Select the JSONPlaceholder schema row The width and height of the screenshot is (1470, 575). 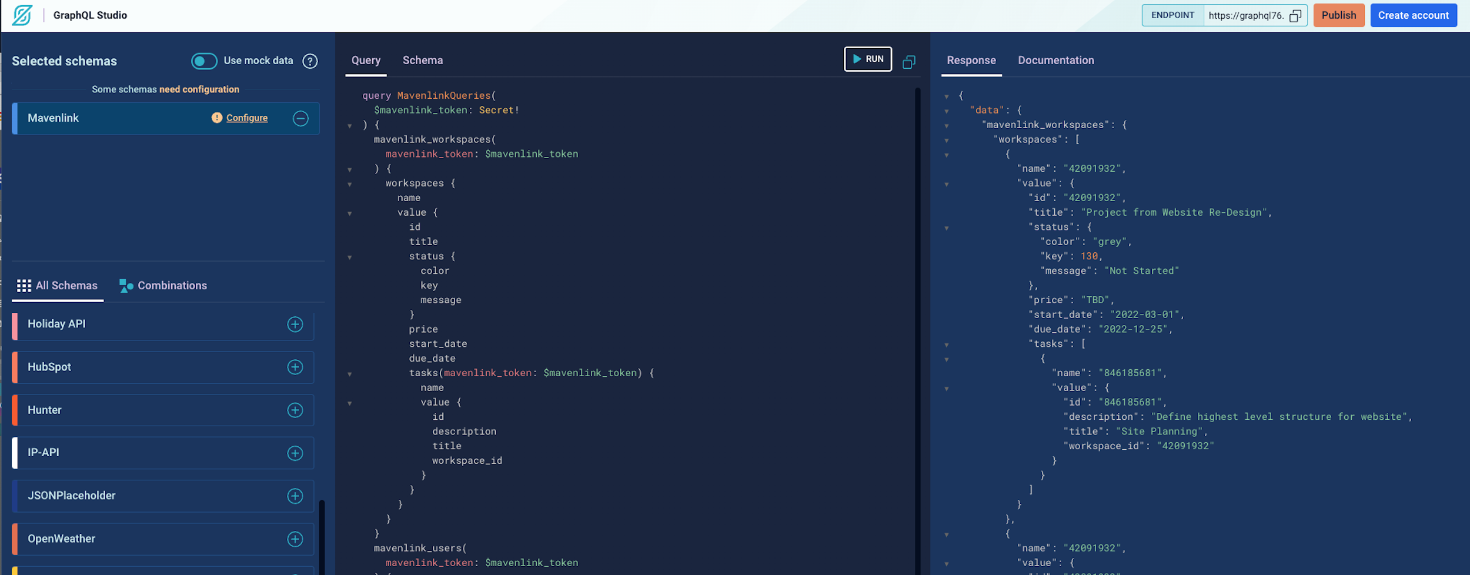click(x=163, y=496)
